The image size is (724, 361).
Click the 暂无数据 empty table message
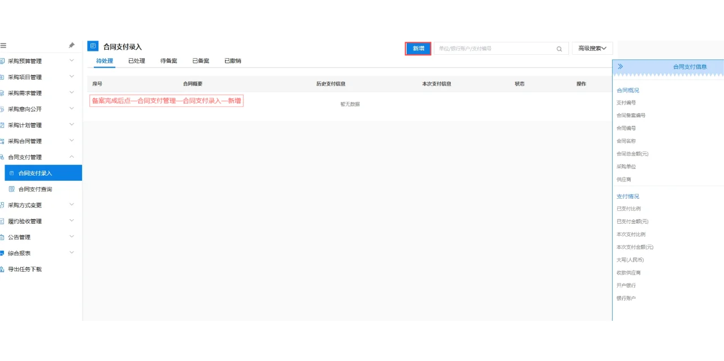pos(350,104)
